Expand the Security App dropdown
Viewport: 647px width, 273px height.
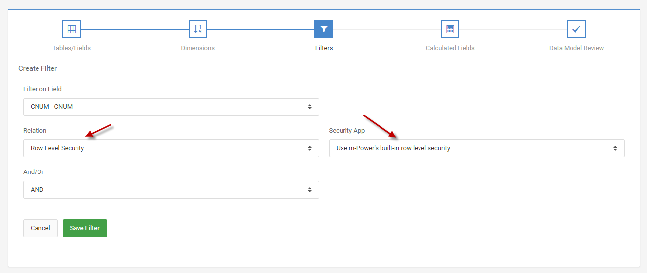coord(477,148)
